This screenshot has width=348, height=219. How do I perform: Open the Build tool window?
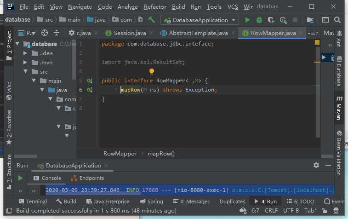66,202
